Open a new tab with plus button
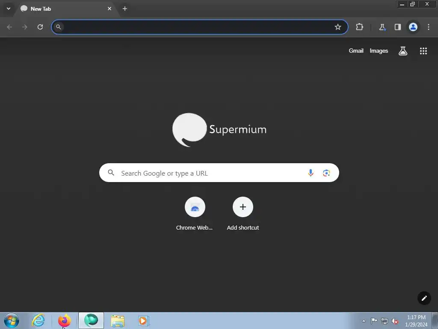Viewport: 438px width, 329px height. tap(125, 9)
